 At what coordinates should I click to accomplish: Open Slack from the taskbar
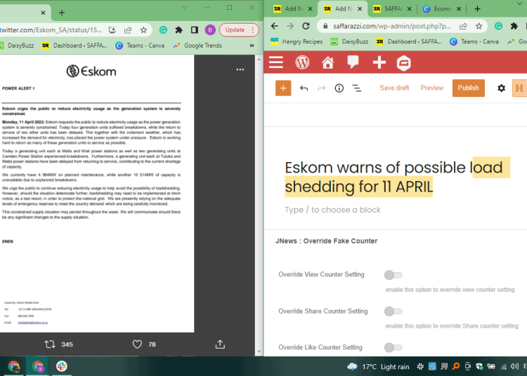click(x=62, y=366)
